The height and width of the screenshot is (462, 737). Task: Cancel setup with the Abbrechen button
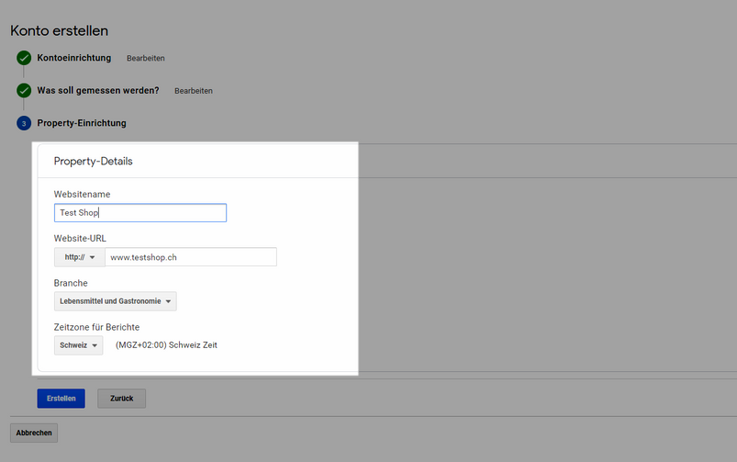click(x=34, y=433)
